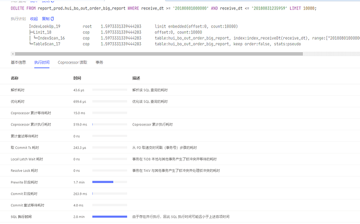Click the Commit 阶段耗时 row label
Viewport: 360px width, 224px height.
pyautogui.click(x=24, y=194)
